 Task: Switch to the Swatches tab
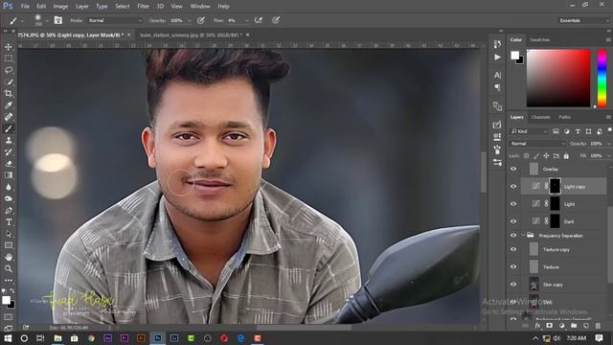[x=540, y=40]
